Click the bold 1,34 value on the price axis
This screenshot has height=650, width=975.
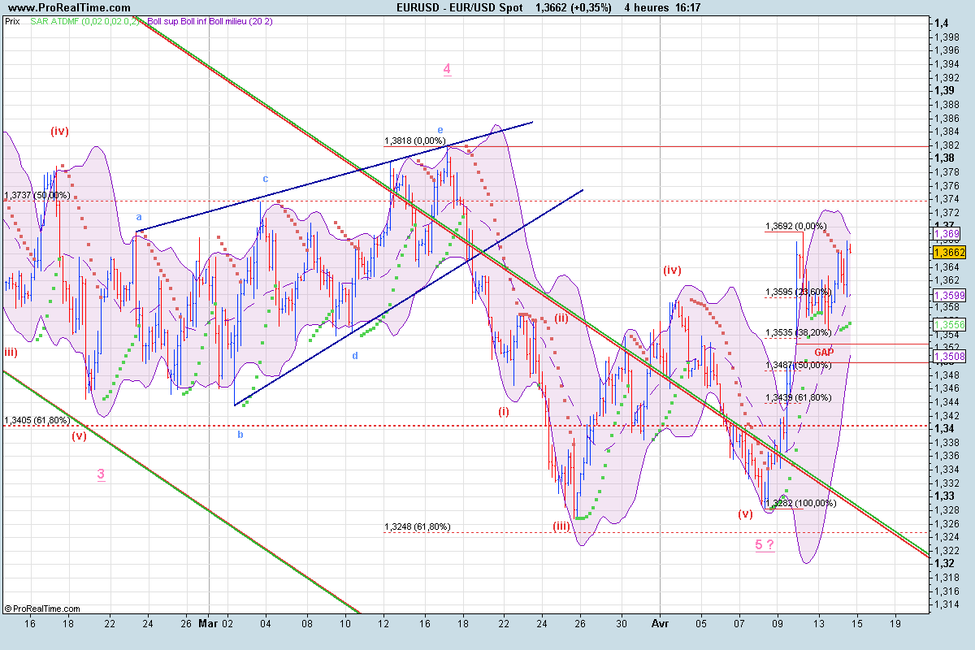(944, 428)
